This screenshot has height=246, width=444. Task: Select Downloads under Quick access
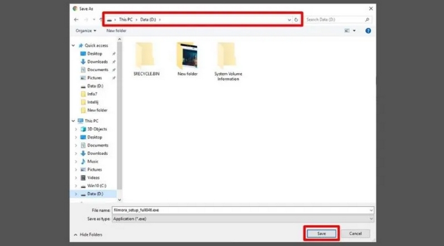97,61
